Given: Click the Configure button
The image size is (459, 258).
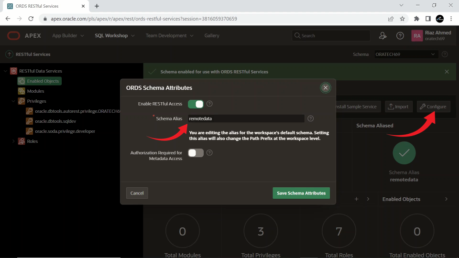Looking at the screenshot, I should click(433, 107).
